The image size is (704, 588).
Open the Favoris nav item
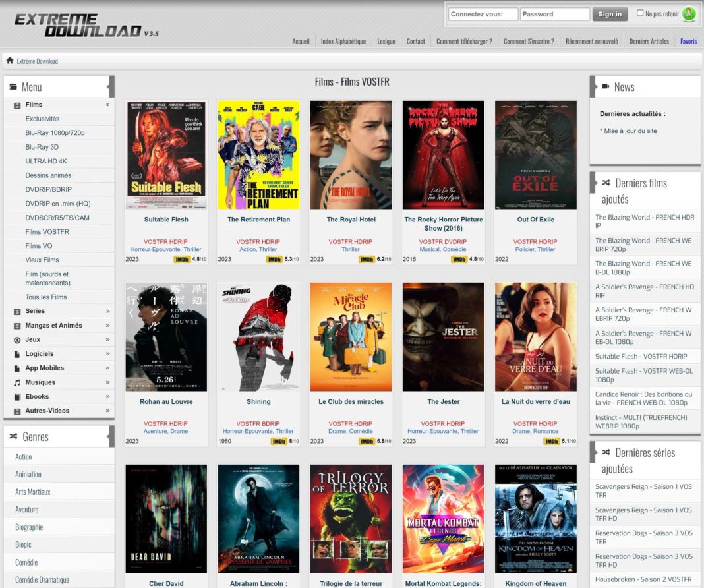688,42
